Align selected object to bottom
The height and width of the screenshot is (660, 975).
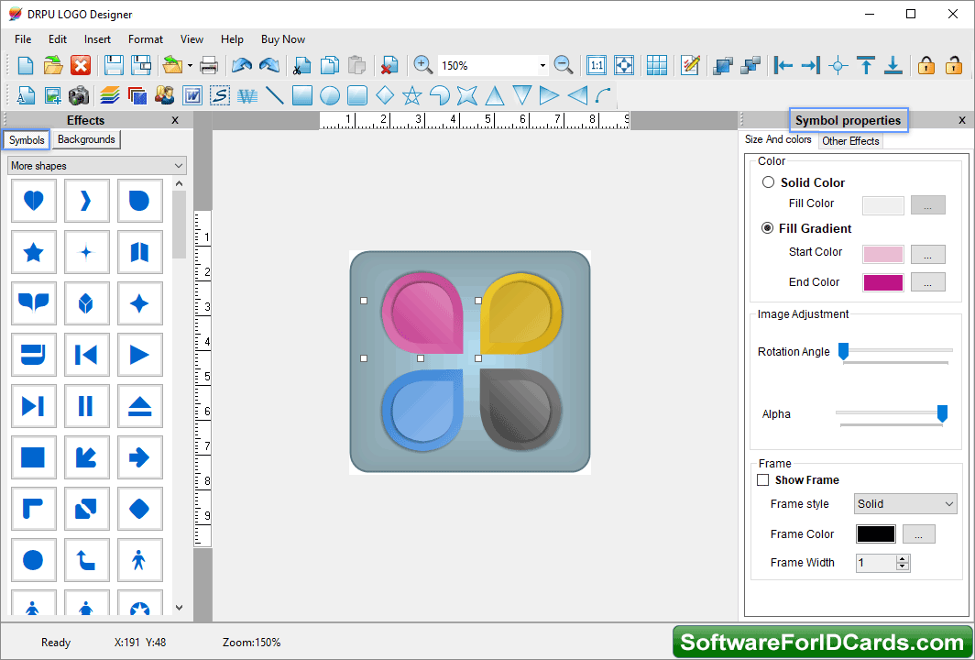[893, 65]
